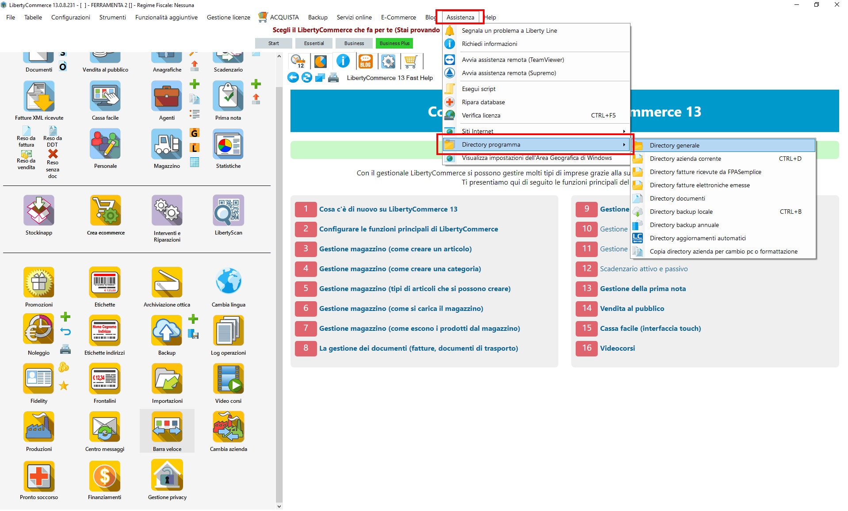The image size is (848, 511).
Task: Open the Fatture XML ricevute icon
Action: (x=39, y=96)
